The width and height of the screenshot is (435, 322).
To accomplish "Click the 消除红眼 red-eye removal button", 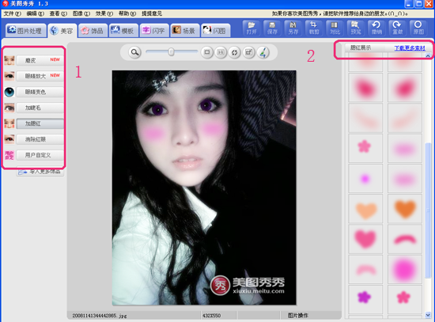I will tap(40, 139).
